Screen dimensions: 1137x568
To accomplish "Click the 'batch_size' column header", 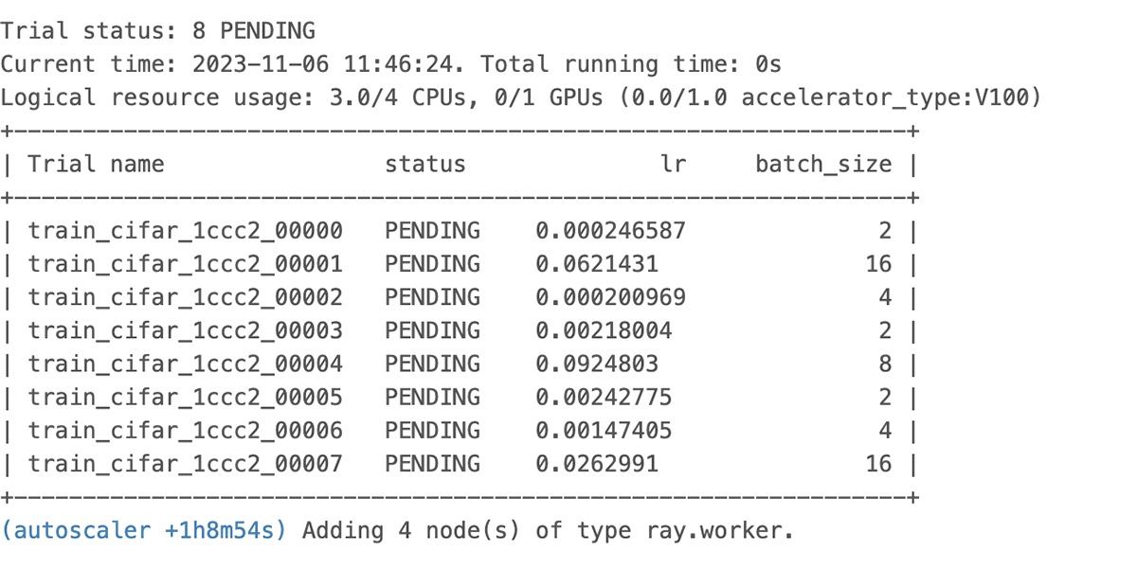I will tap(822, 165).
